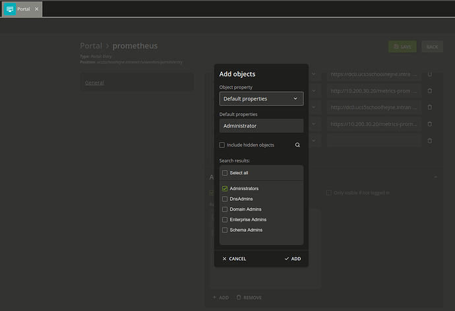Click the https://10.200.30.20/metrics-prom link field
This screenshot has width=455, height=311.
(374, 124)
